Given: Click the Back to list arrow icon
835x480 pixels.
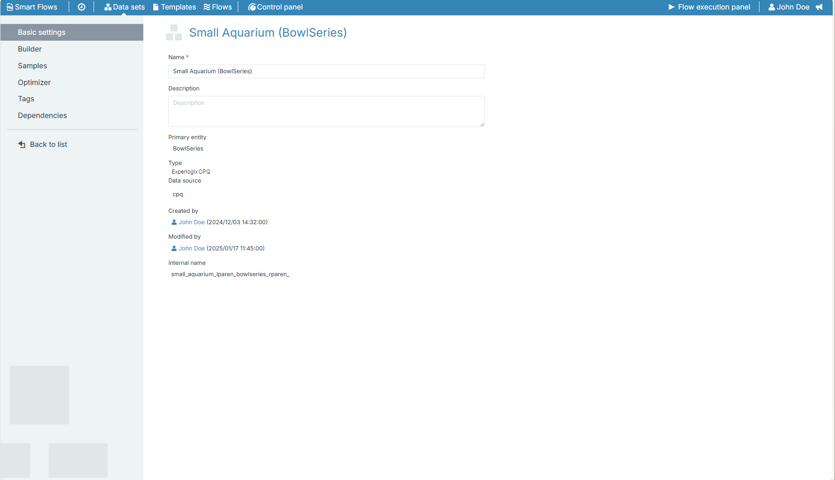Looking at the screenshot, I should [22, 144].
